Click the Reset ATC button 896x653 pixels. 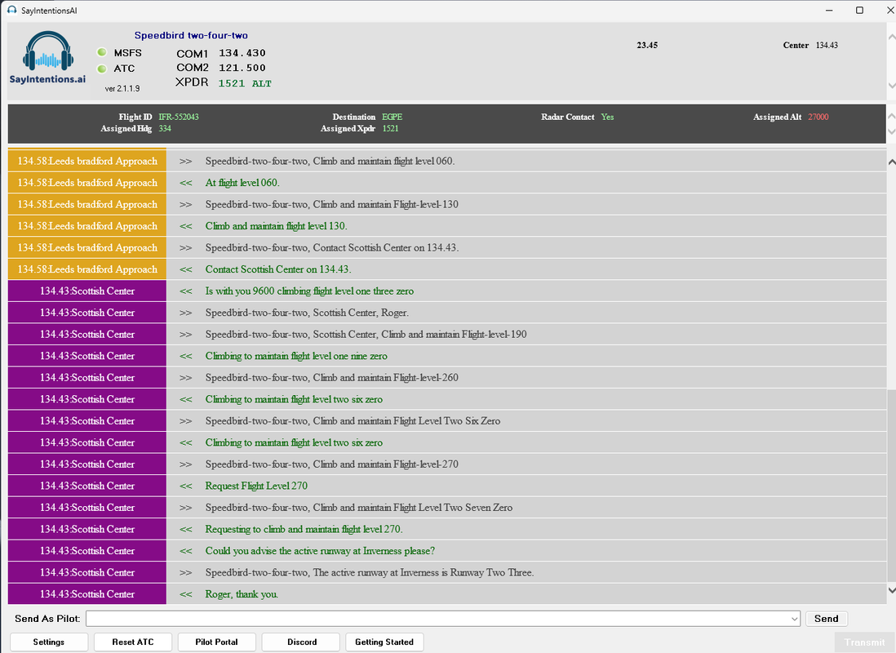133,642
